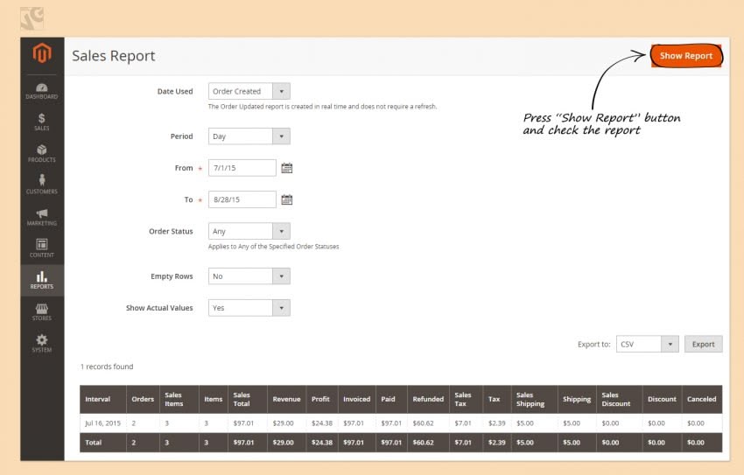Viewport: 744px width, 475px height.
Task: Click the Show Report button
Action: click(x=686, y=56)
